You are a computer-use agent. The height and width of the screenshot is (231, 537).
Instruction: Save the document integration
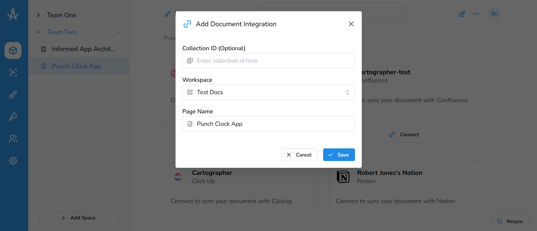pos(339,155)
